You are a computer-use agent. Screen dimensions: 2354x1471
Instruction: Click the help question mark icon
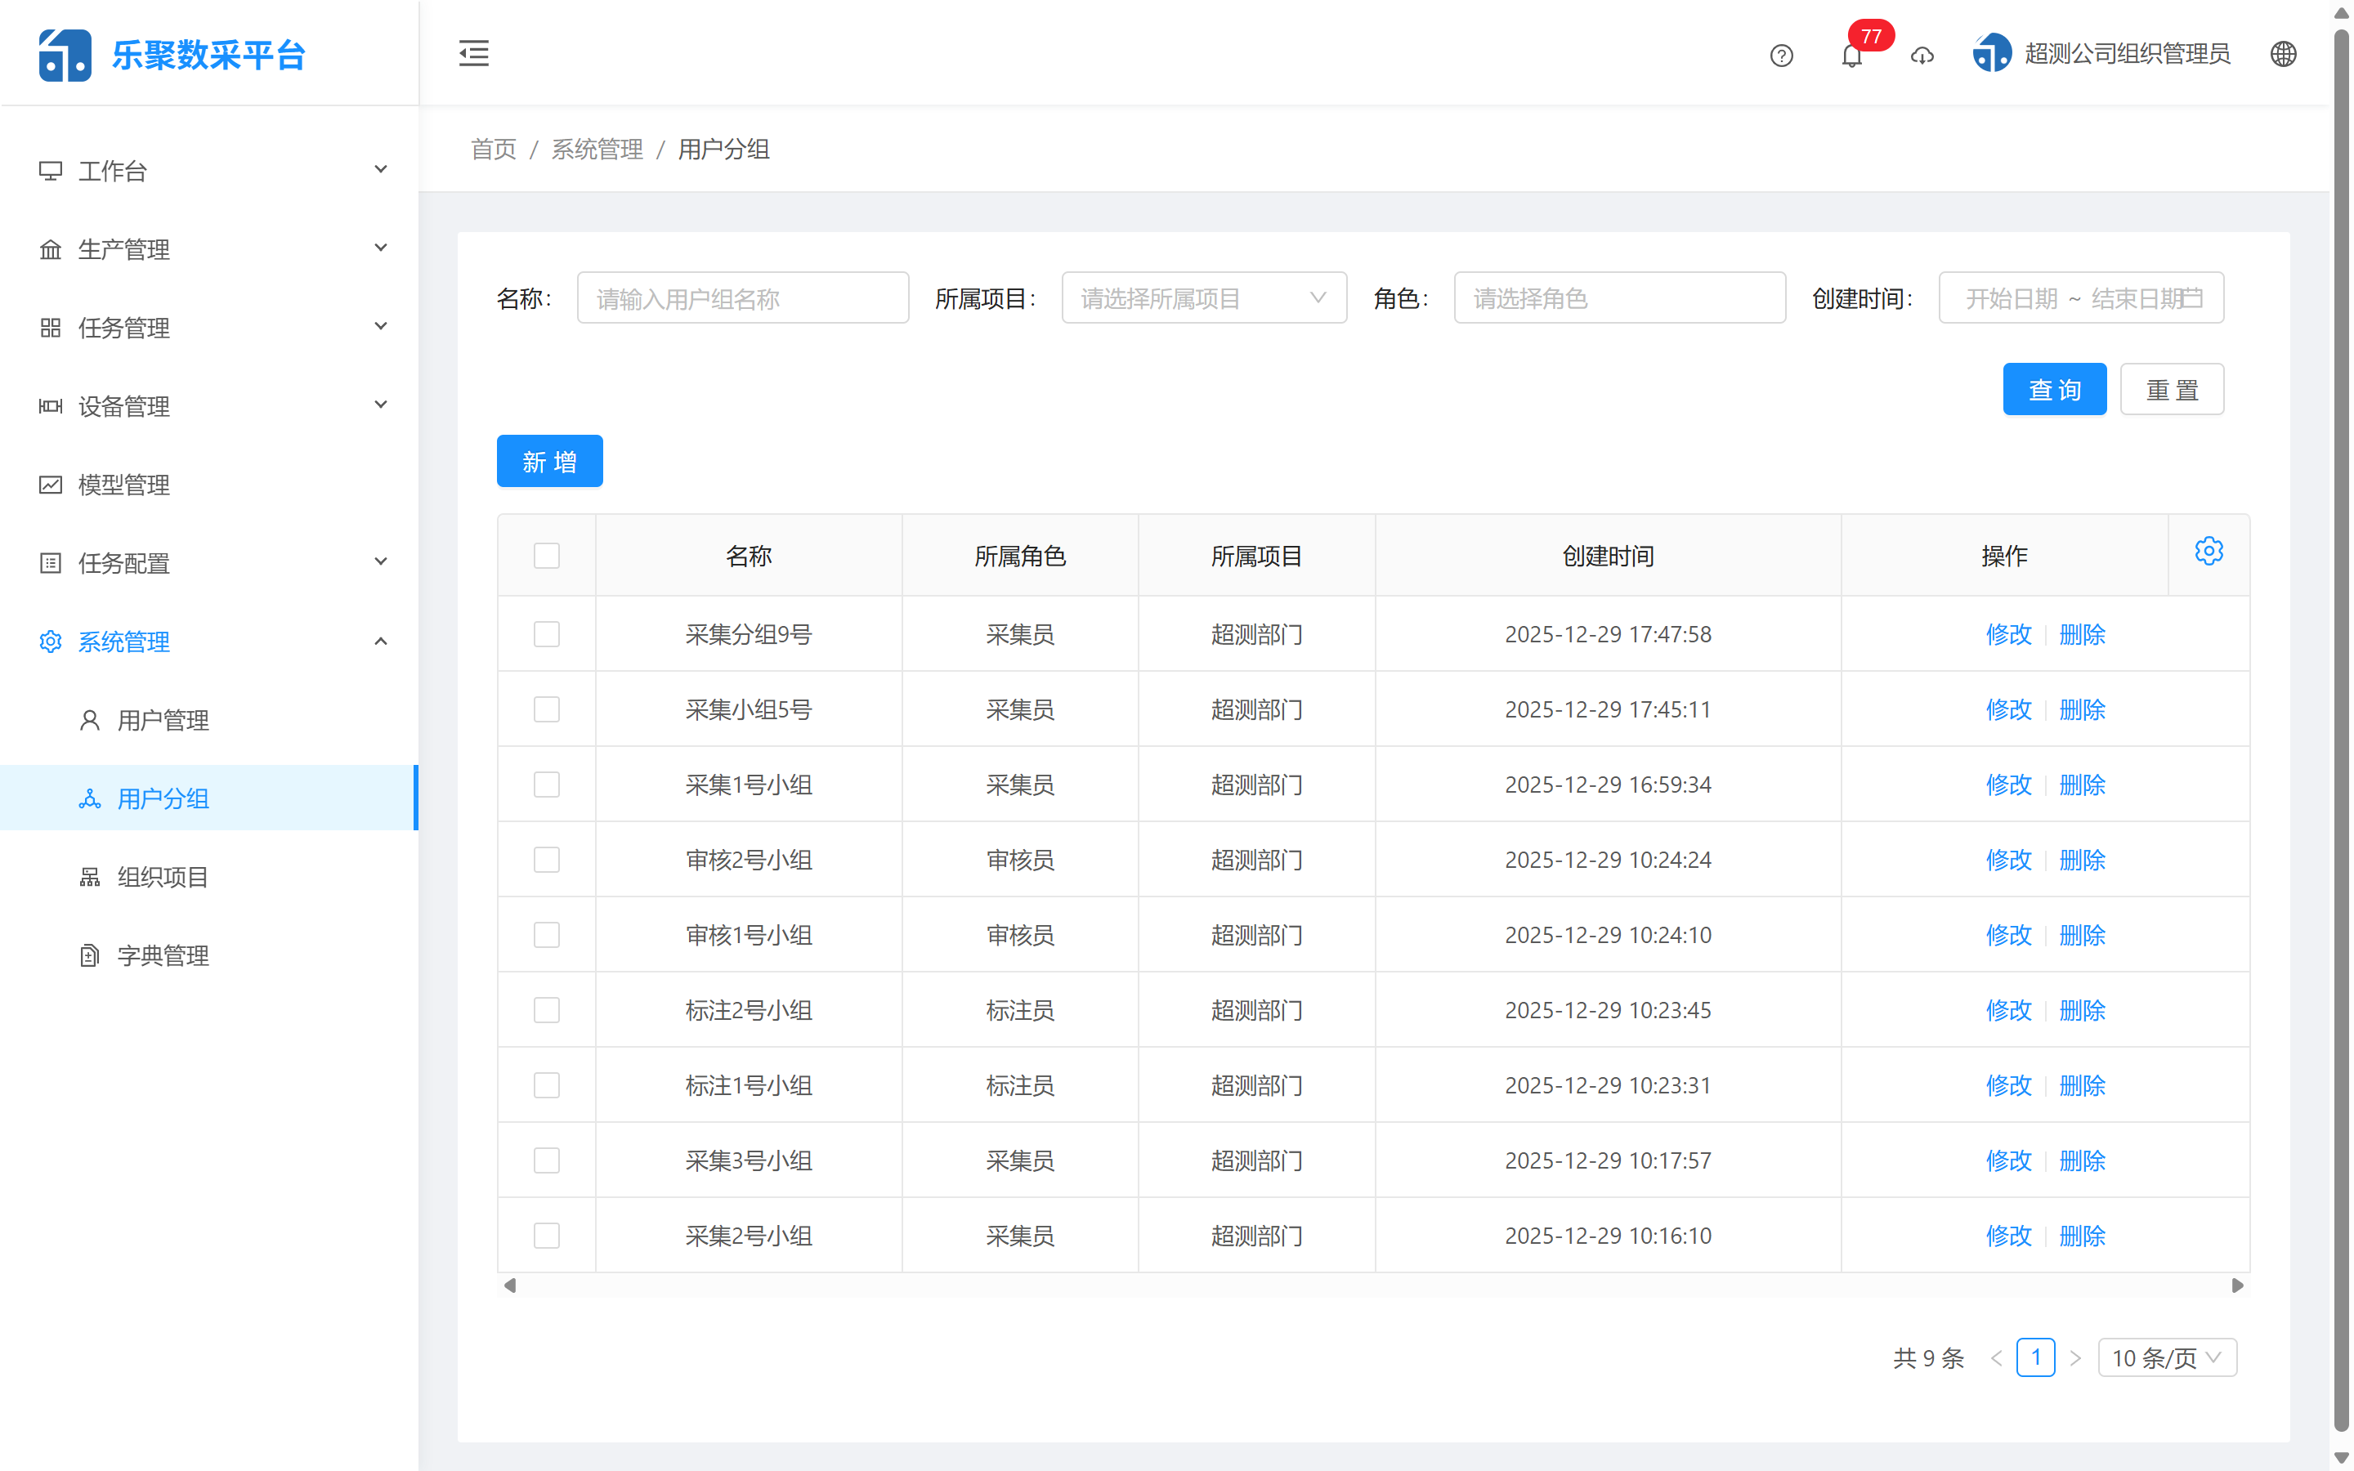(1781, 56)
